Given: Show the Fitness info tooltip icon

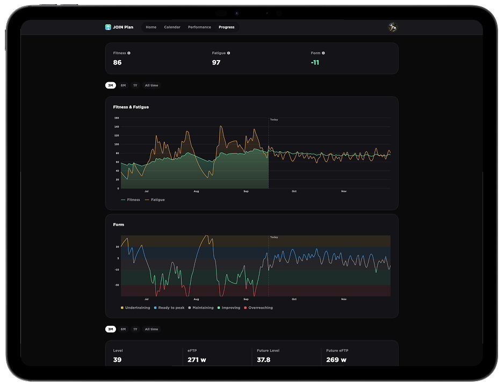Looking at the screenshot, I should 129,53.
